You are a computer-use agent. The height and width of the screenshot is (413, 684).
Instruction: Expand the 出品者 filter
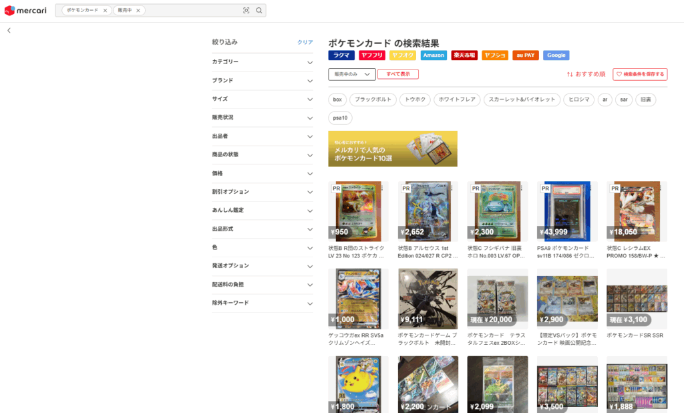pyautogui.click(x=263, y=136)
